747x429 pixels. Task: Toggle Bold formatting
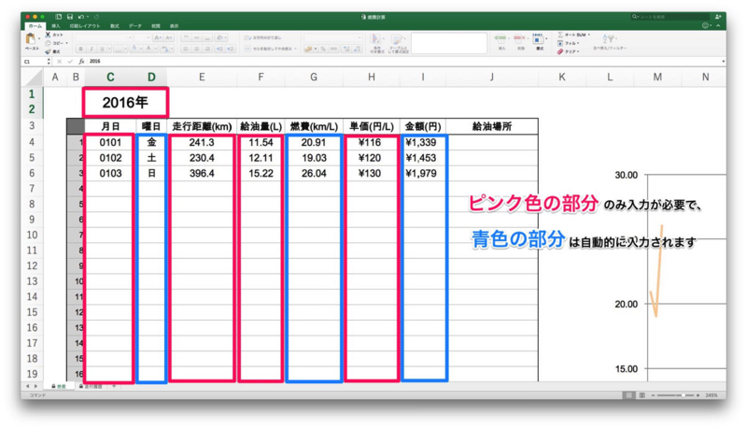tap(80, 49)
